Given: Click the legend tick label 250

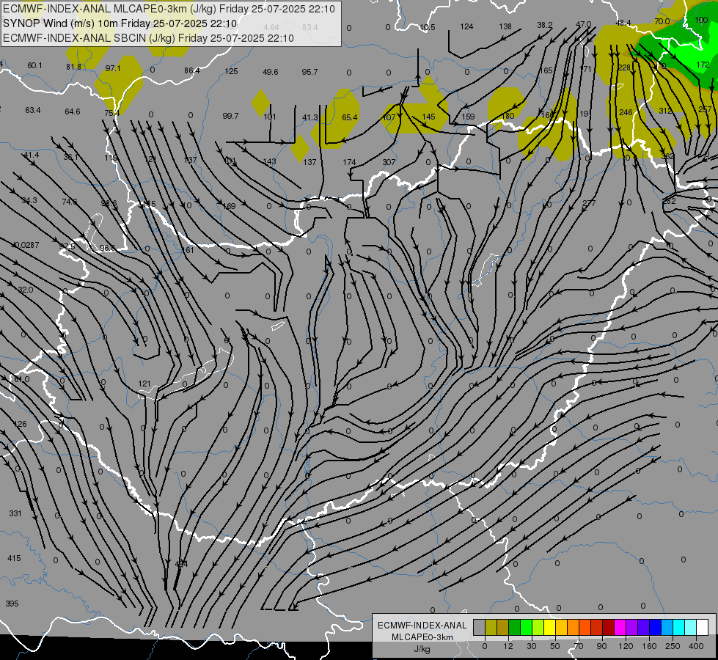Looking at the screenshot, I should (x=673, y=646).
